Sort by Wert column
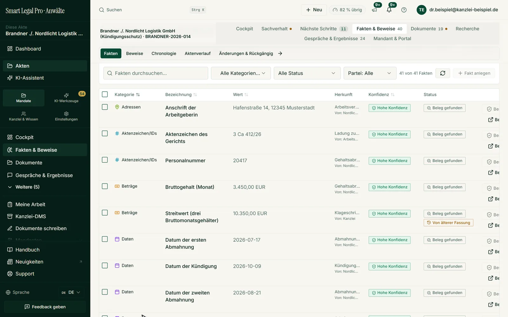The image size is (508, 317). 240,94
